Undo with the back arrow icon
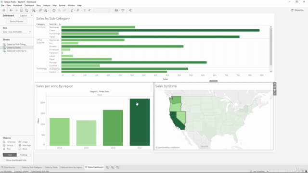Image resolution: width=308 pixels, height=173 pixels. click(x=11, y=10)
